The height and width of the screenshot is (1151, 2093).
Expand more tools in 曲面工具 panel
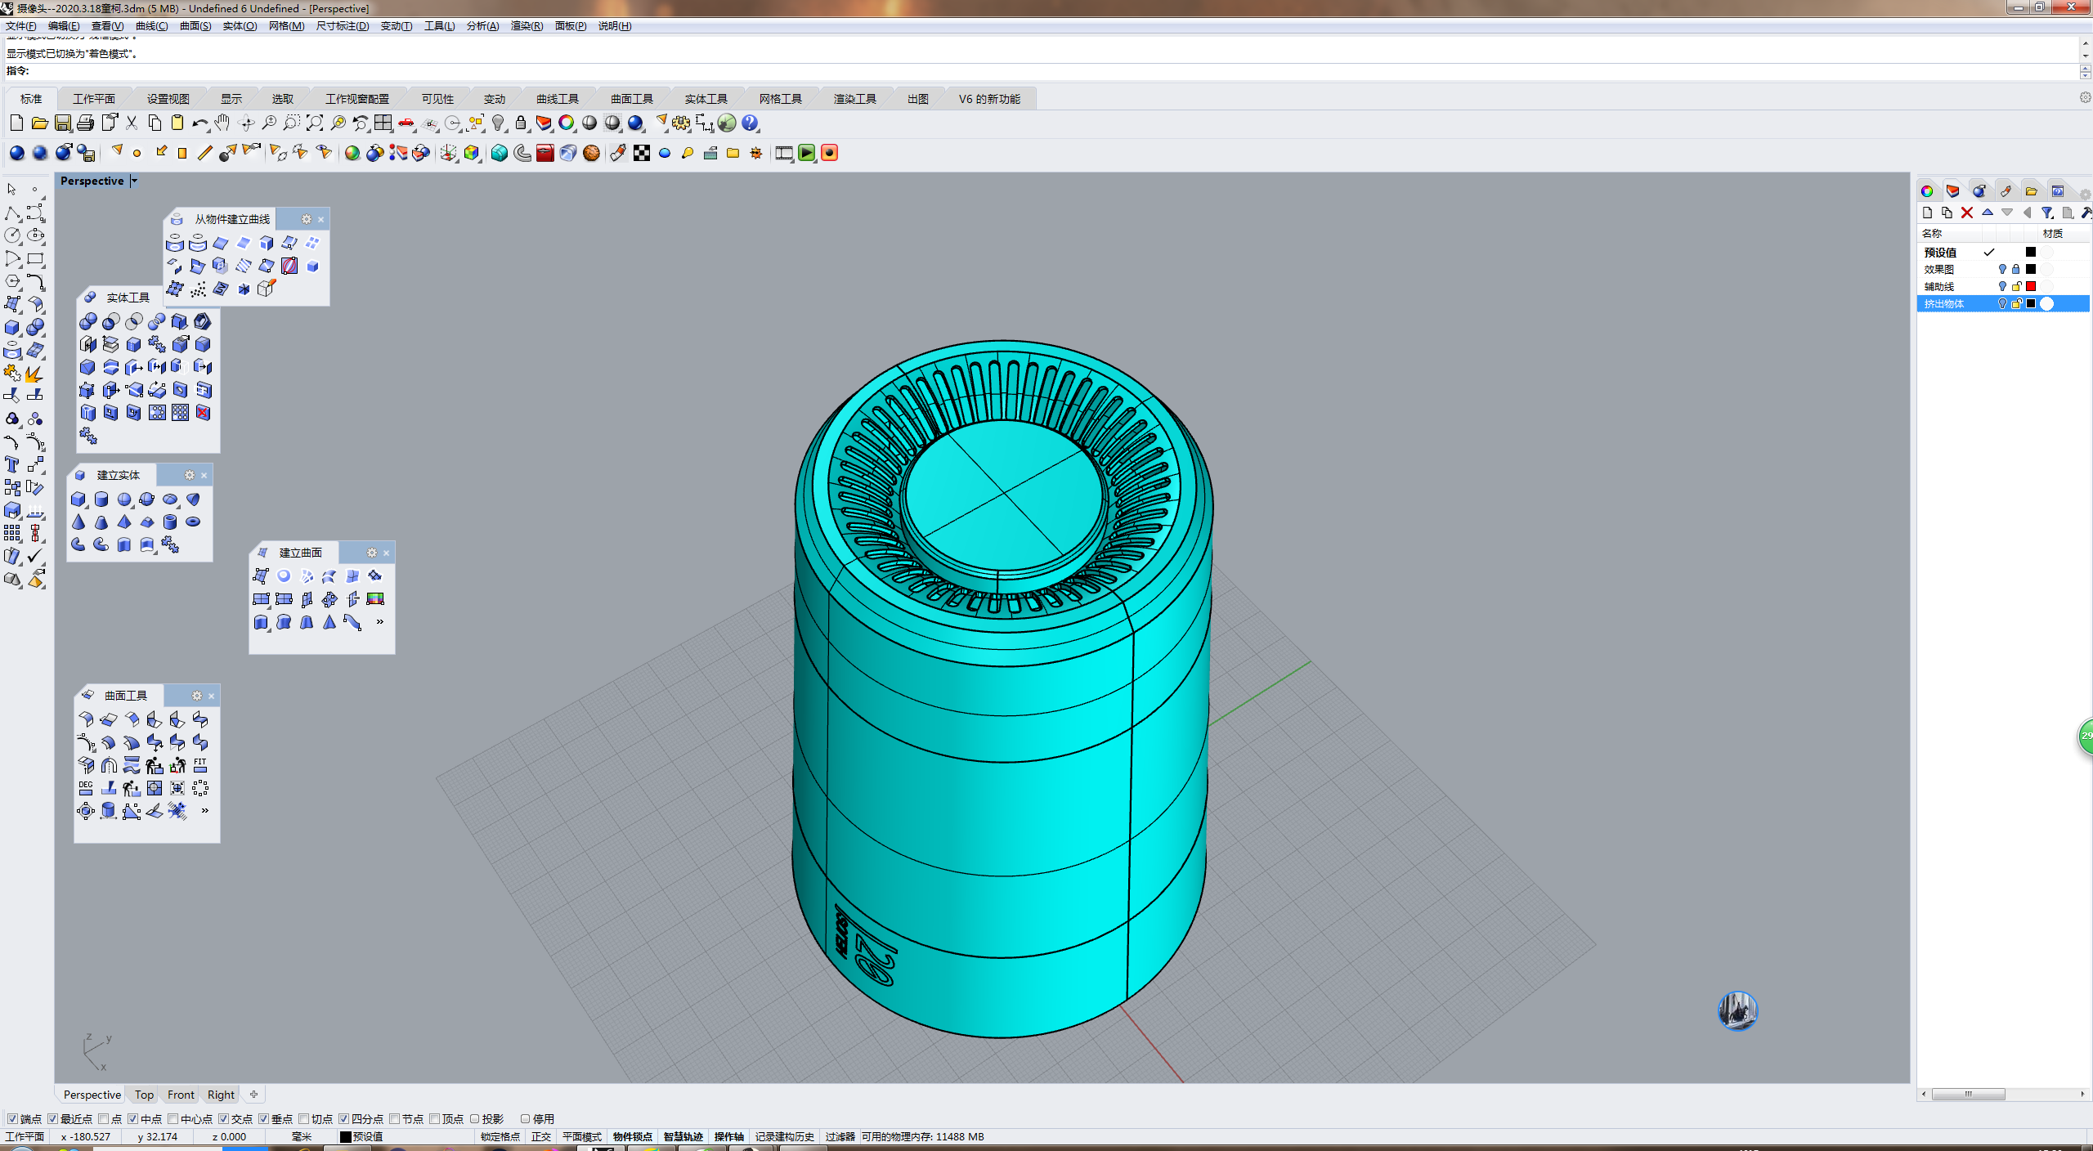204,811
